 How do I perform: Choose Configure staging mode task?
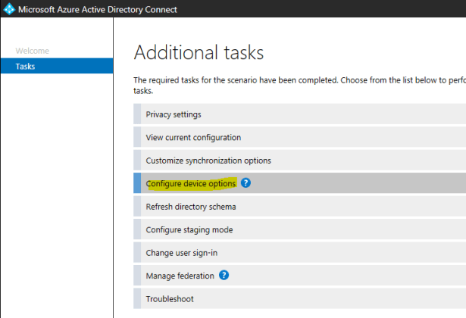(x=189, y=229)
